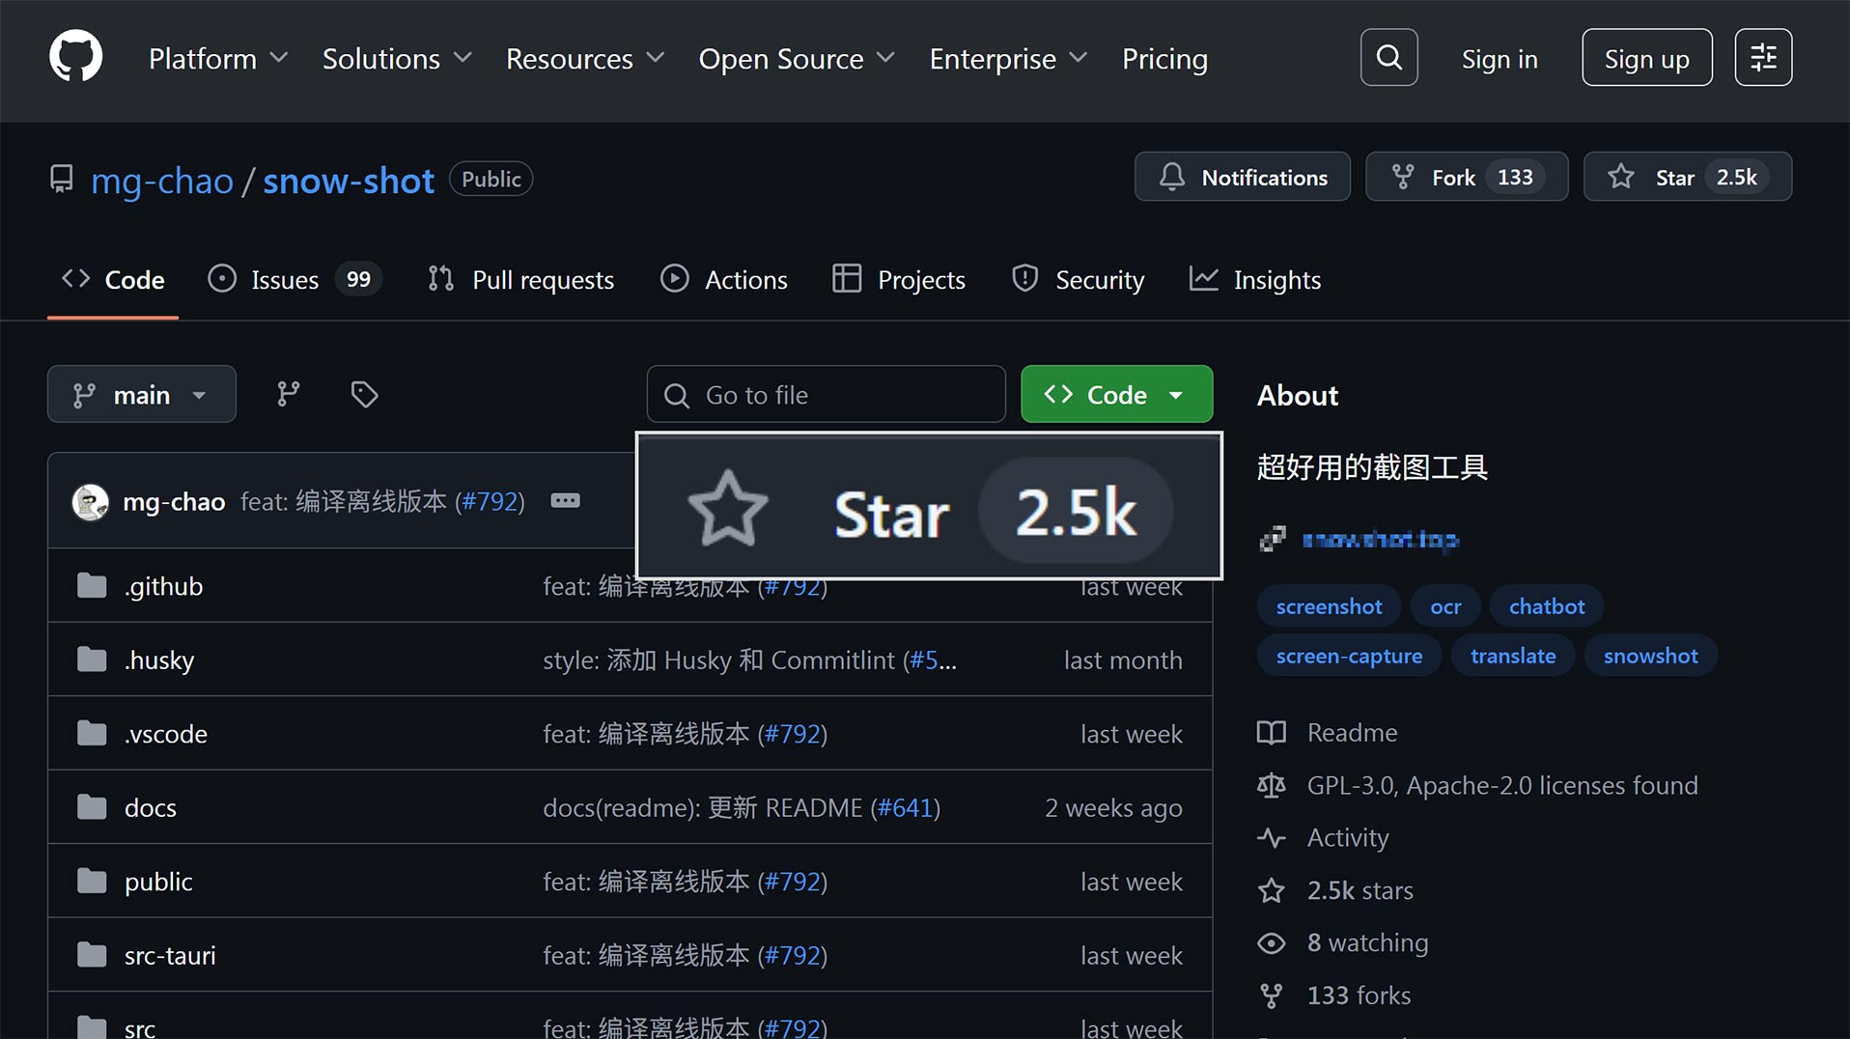
Task: Switch to the Issues tab
Action: (284, 279)
